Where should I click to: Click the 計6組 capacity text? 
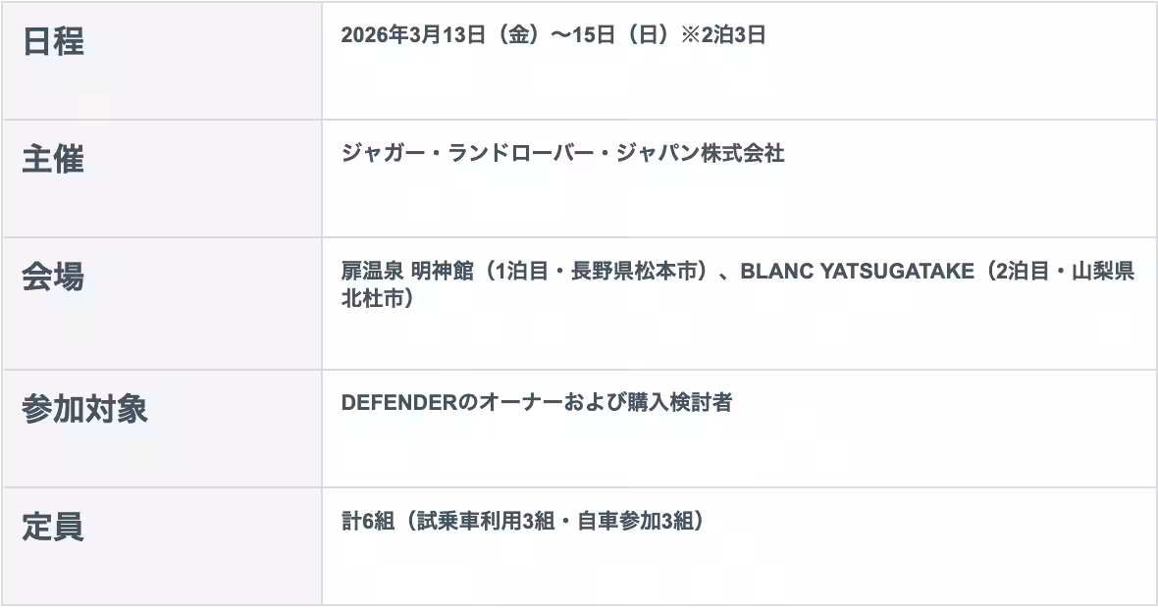coord(361,522)
